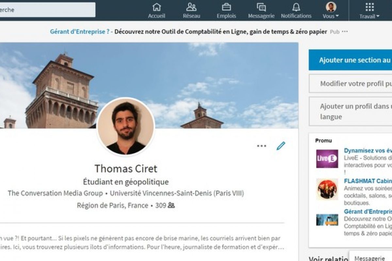Click the search input field

(x=47, y=10)
